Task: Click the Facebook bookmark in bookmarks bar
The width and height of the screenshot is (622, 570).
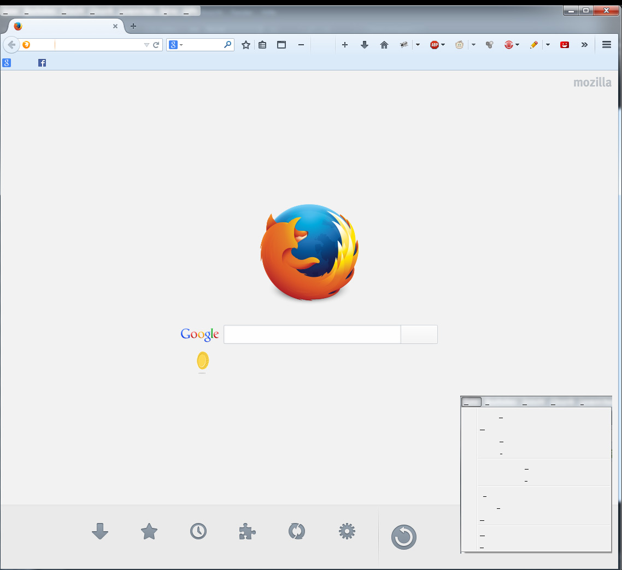Action: click(42, 63)
